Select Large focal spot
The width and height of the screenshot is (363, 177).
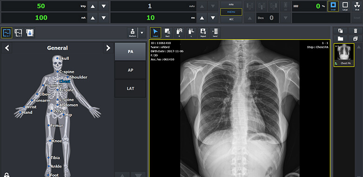(345, 6)
